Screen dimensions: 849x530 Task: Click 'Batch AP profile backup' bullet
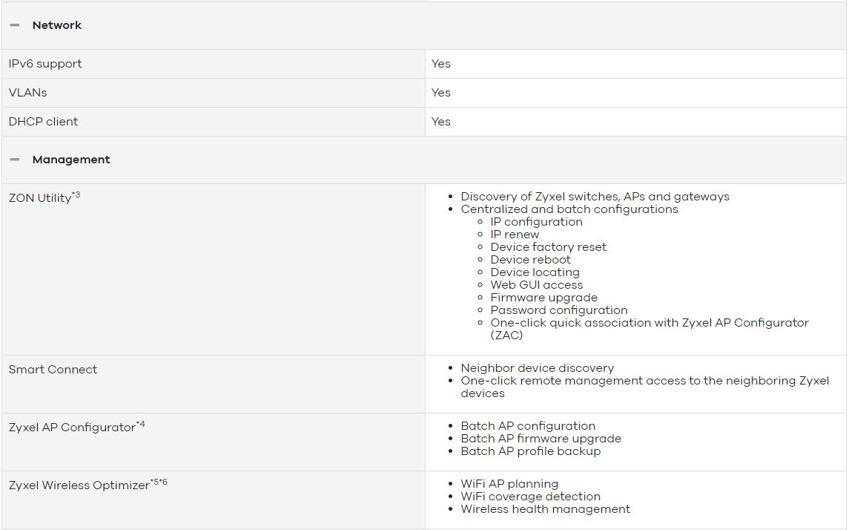pyautogui.click(x=531, y=451)
